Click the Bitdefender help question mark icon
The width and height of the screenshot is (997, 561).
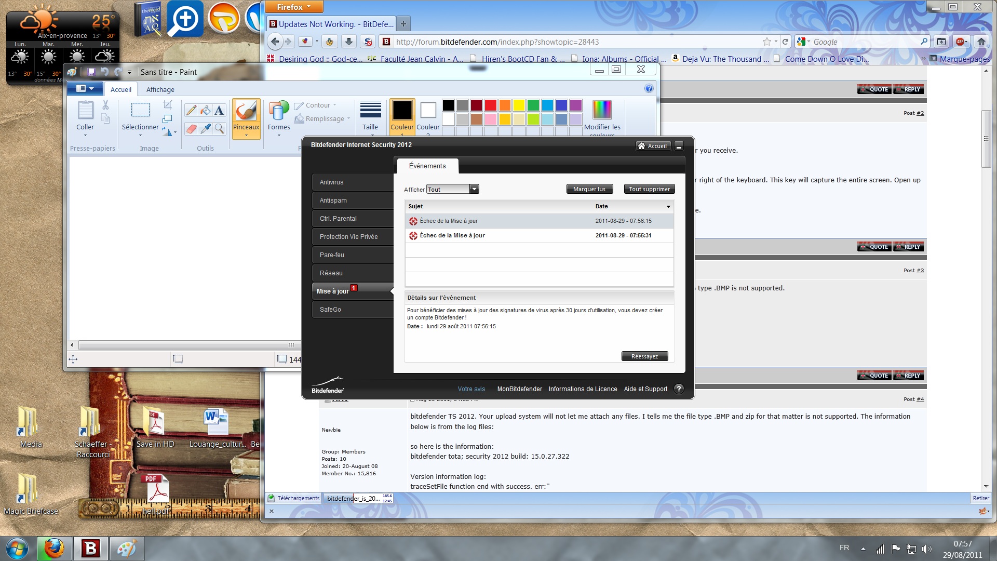[x=679, y=389]
